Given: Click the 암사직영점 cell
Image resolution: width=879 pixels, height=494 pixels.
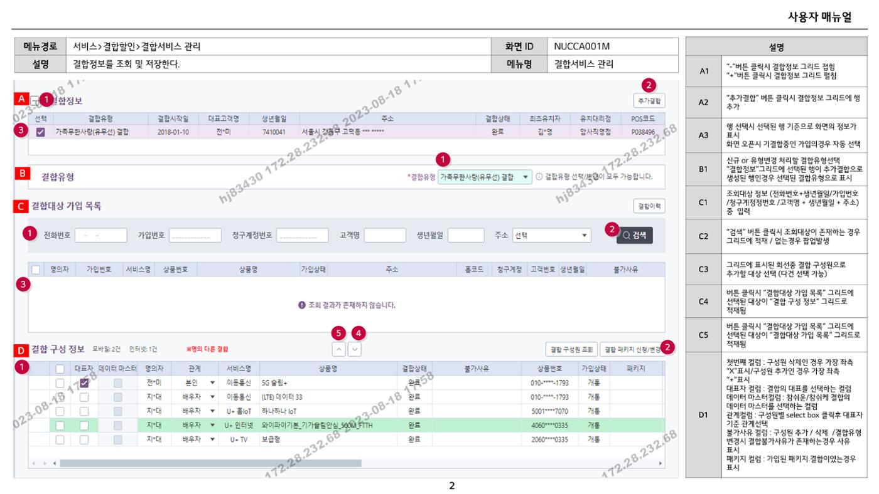Looking at the screenshot, I should (x=595, y=132).
